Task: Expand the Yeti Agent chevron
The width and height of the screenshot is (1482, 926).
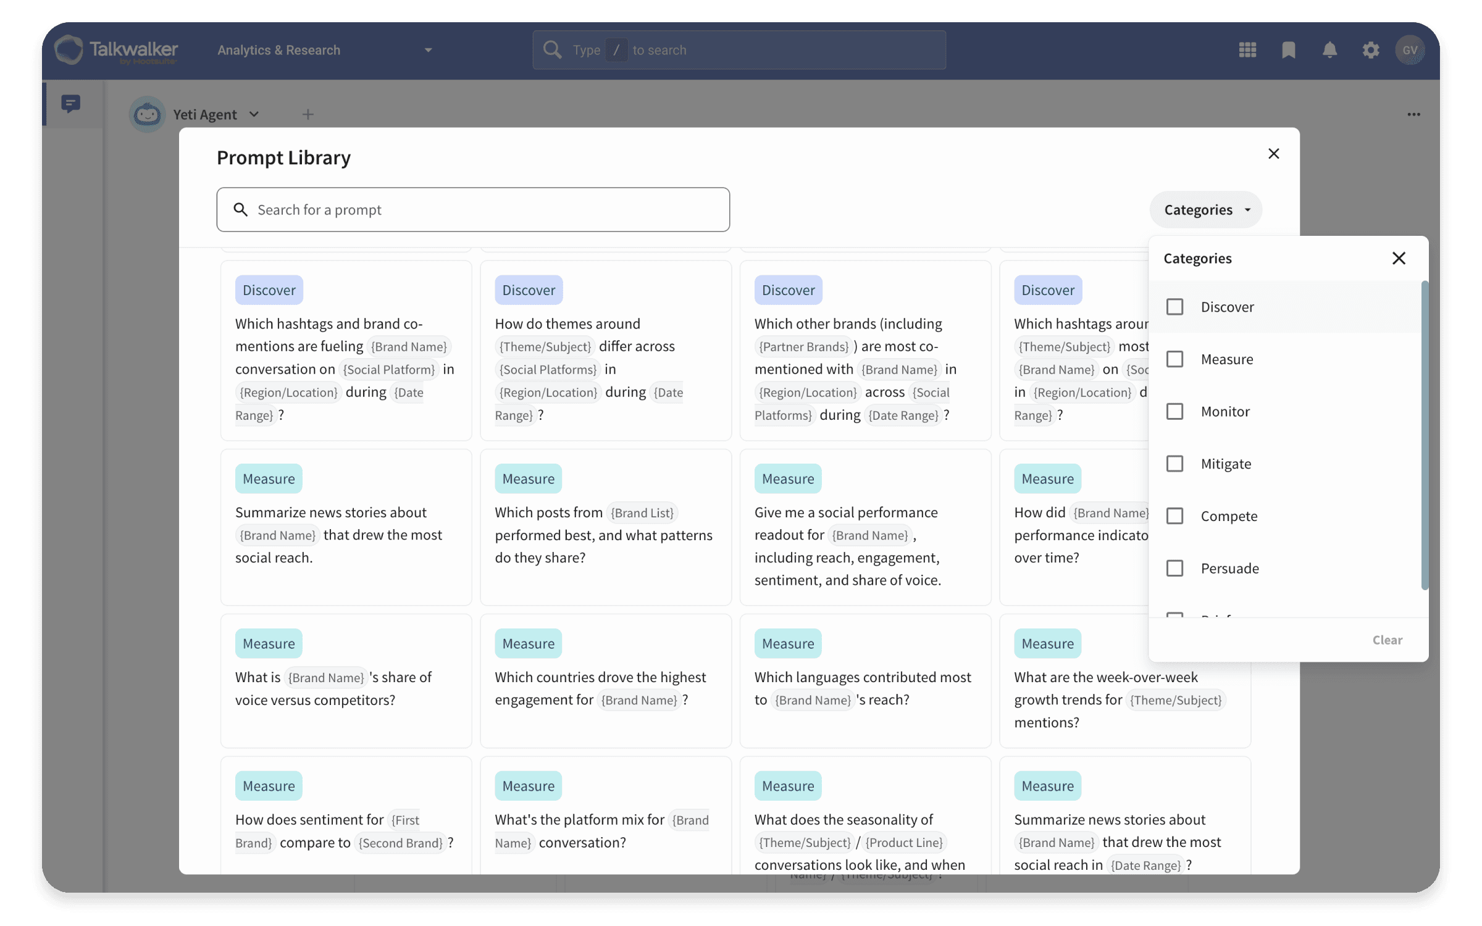Action: (254, 114)
